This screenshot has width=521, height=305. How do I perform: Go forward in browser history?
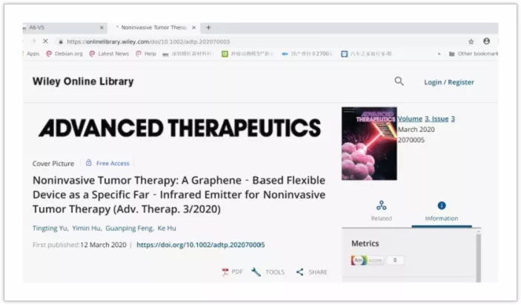tap(33, 41)
